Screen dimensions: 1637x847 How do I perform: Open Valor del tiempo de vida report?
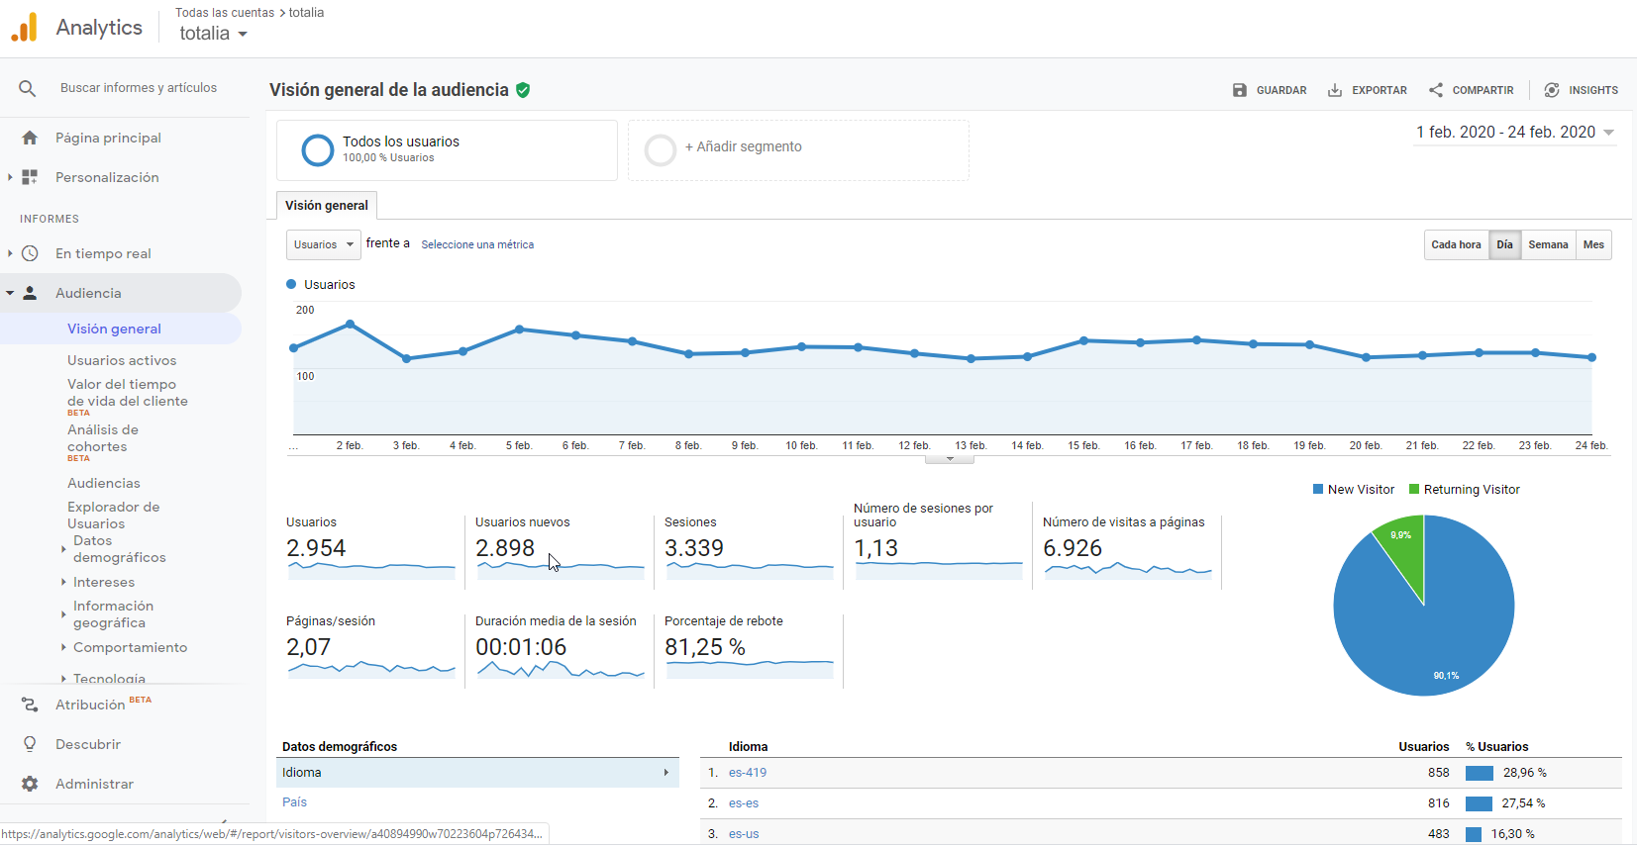128,393
